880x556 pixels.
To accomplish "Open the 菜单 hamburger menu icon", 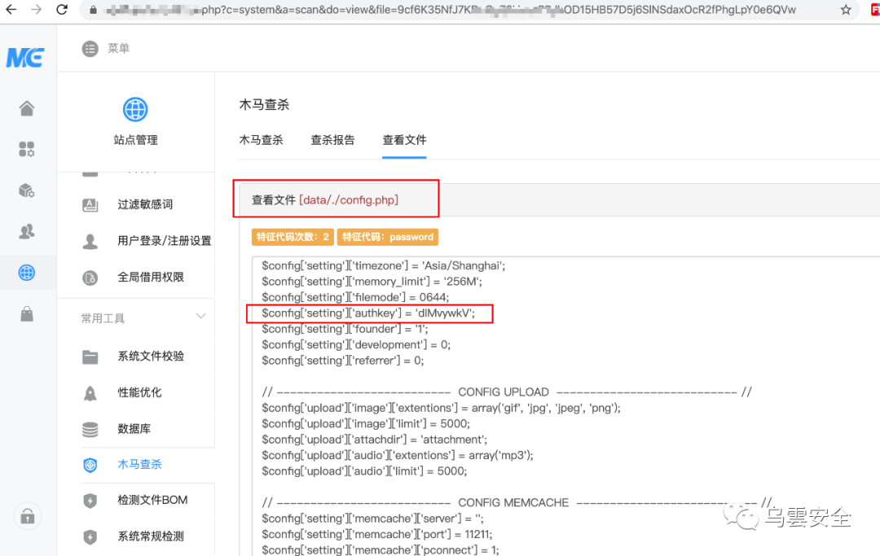I will click(89, 48).
